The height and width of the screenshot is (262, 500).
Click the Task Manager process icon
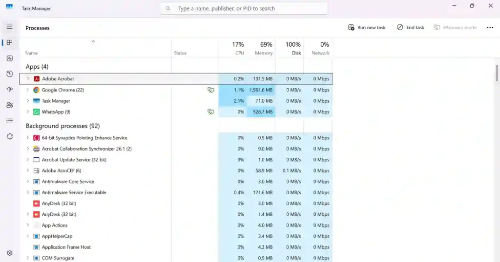(36, 101)
